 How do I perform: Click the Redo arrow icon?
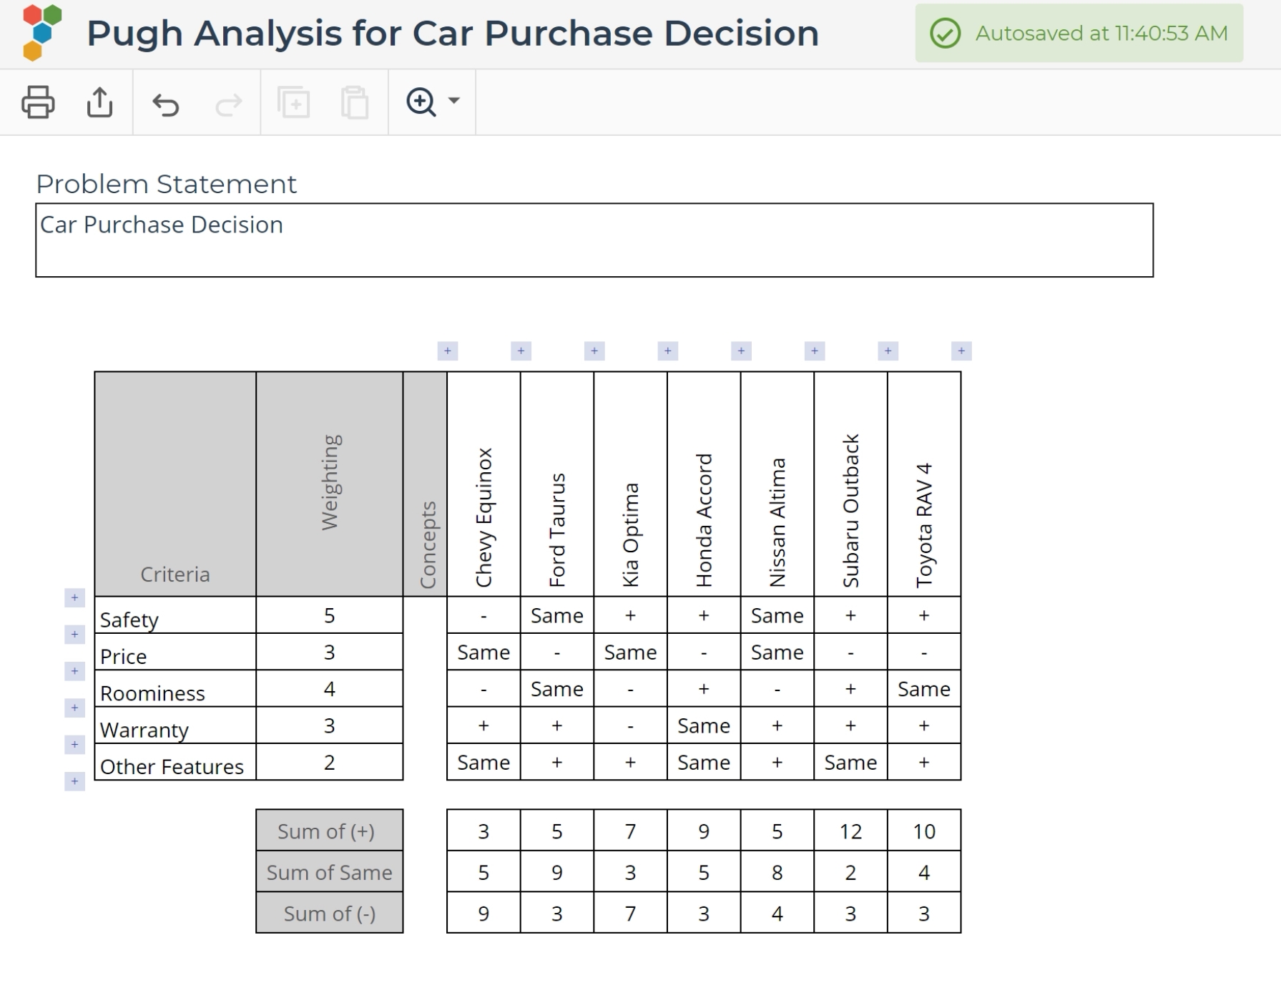click(x=229, y=104)
